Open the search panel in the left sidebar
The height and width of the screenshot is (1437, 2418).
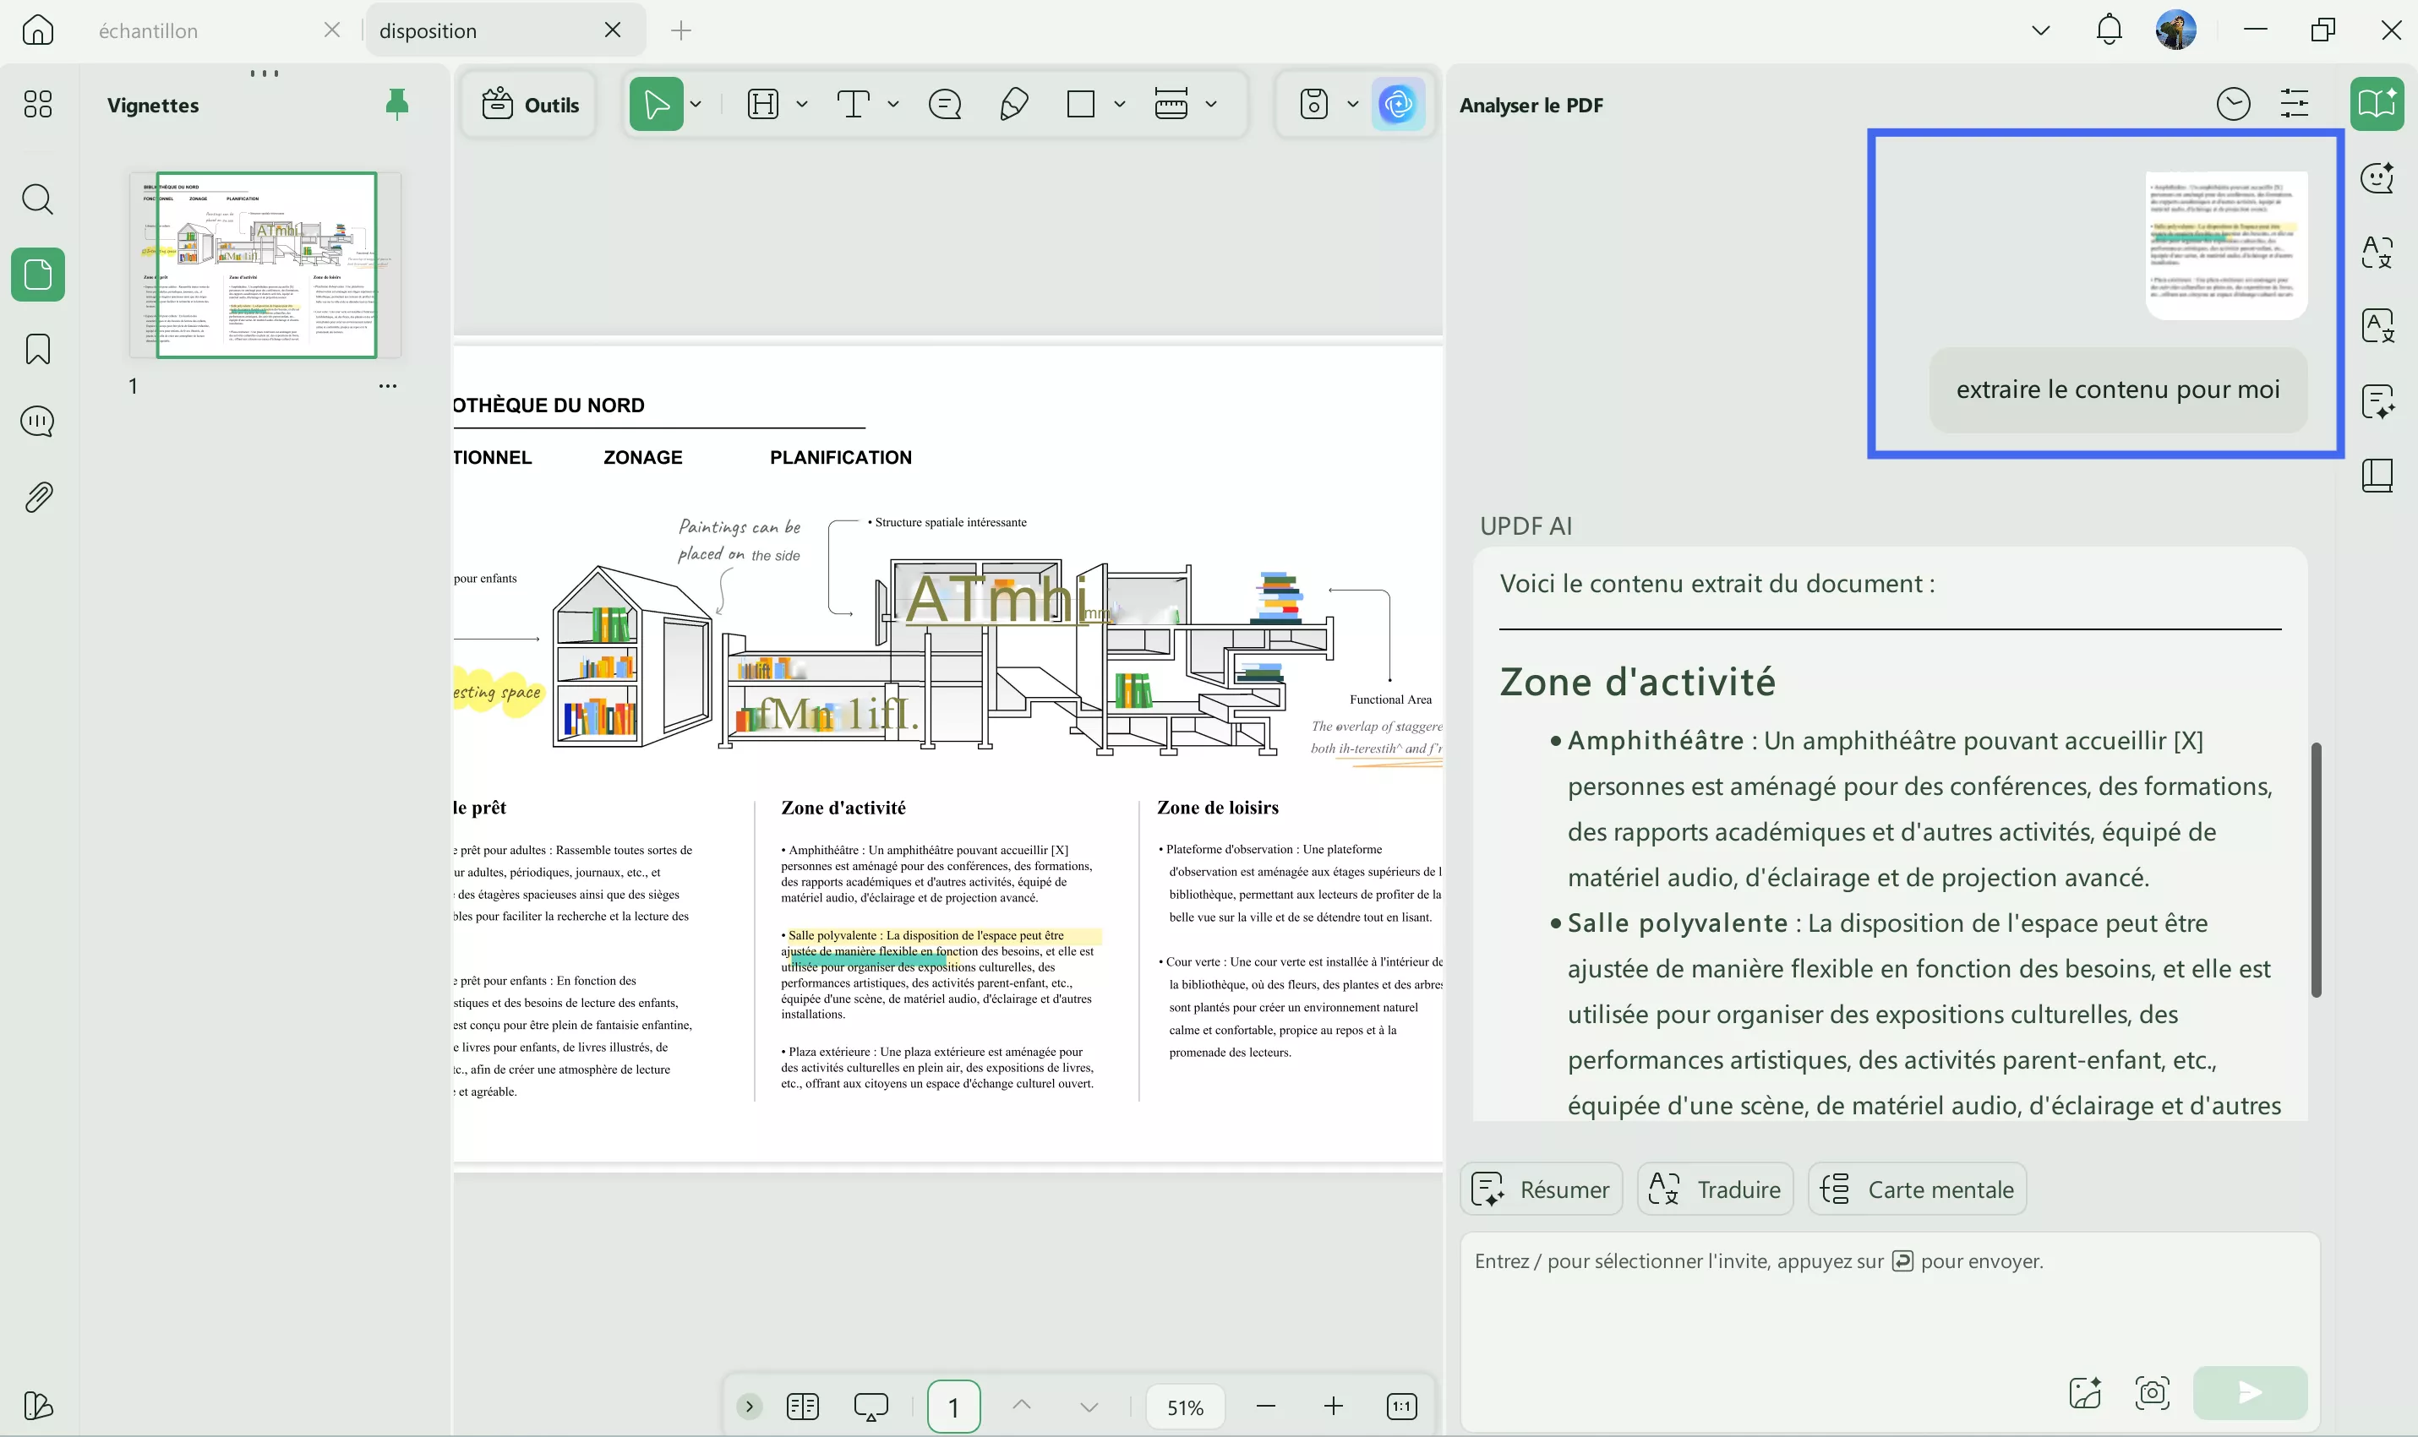38,199
